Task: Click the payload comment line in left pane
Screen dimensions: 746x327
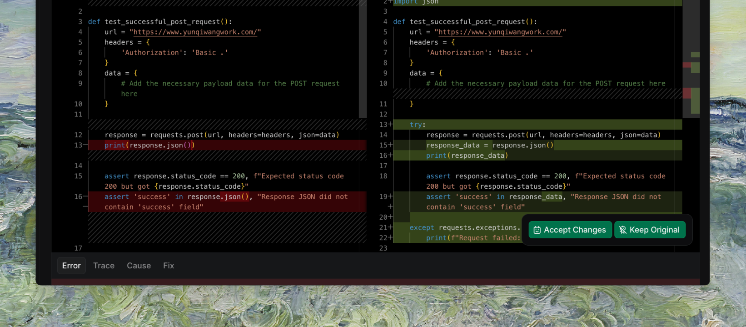Action: [x=230, y=89]
